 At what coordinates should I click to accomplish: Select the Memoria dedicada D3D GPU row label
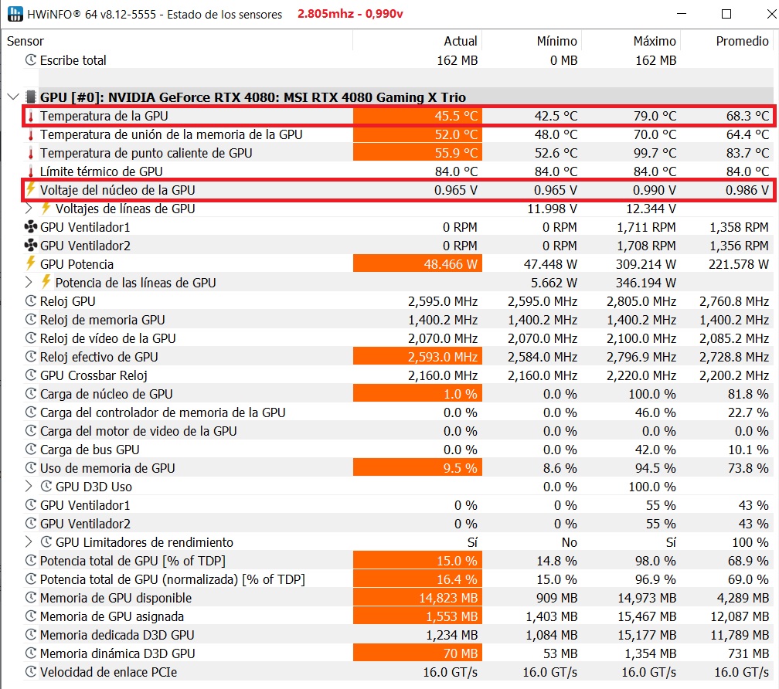coord(117,635)
